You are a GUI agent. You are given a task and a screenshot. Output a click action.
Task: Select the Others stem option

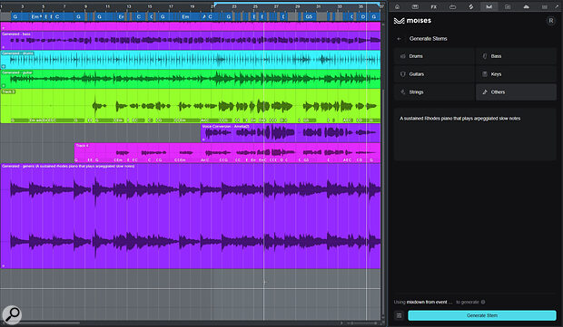coord(516,92)
